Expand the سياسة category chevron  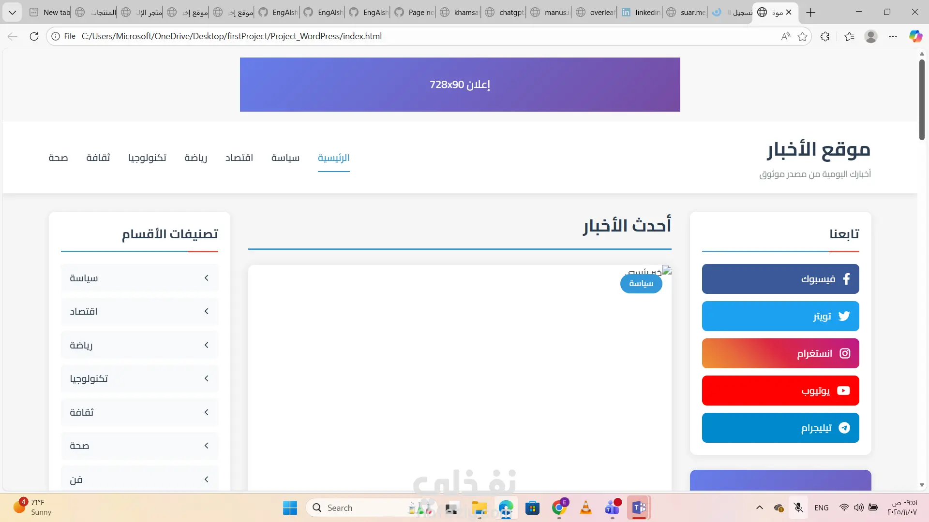[x=207, y=278]
